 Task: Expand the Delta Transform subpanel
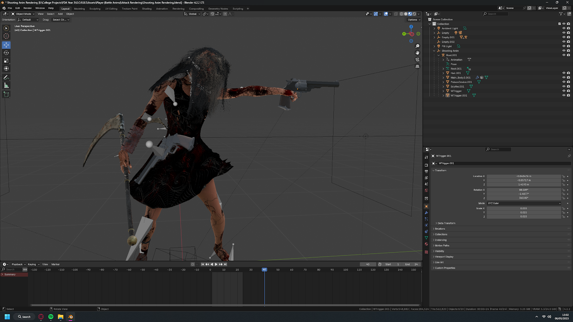pyautogui.click(x=446, y=223)
